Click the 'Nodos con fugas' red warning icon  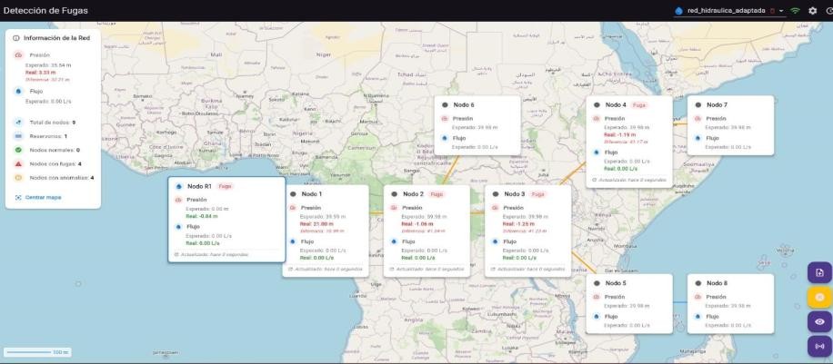tap(18, 163)
